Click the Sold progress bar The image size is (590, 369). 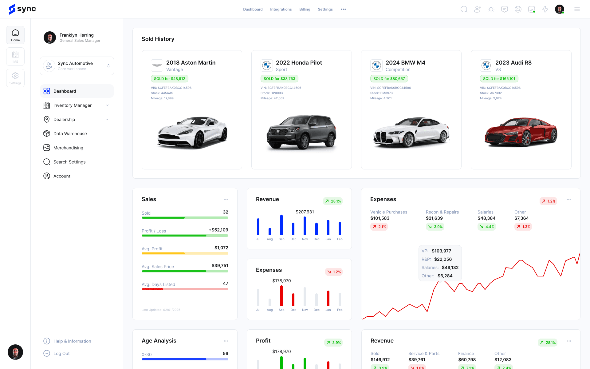185,218
